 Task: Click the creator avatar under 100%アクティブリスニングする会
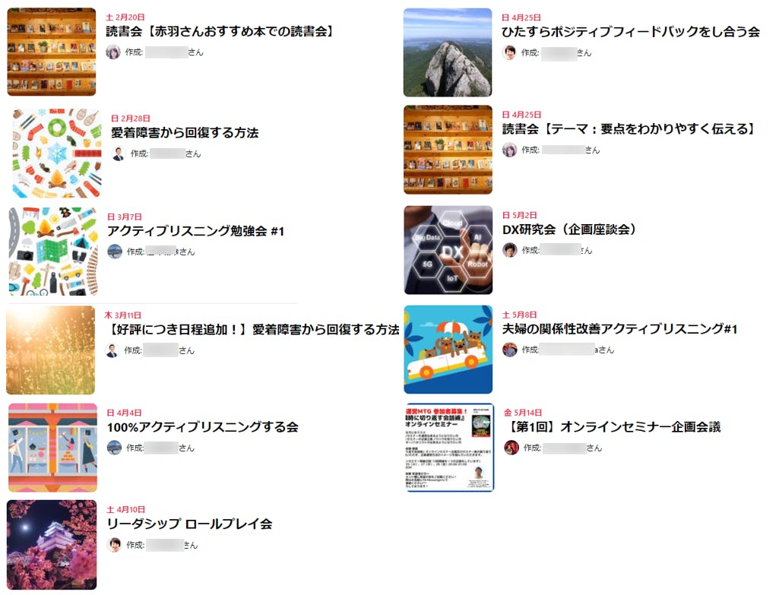click(x=114, y=448)
